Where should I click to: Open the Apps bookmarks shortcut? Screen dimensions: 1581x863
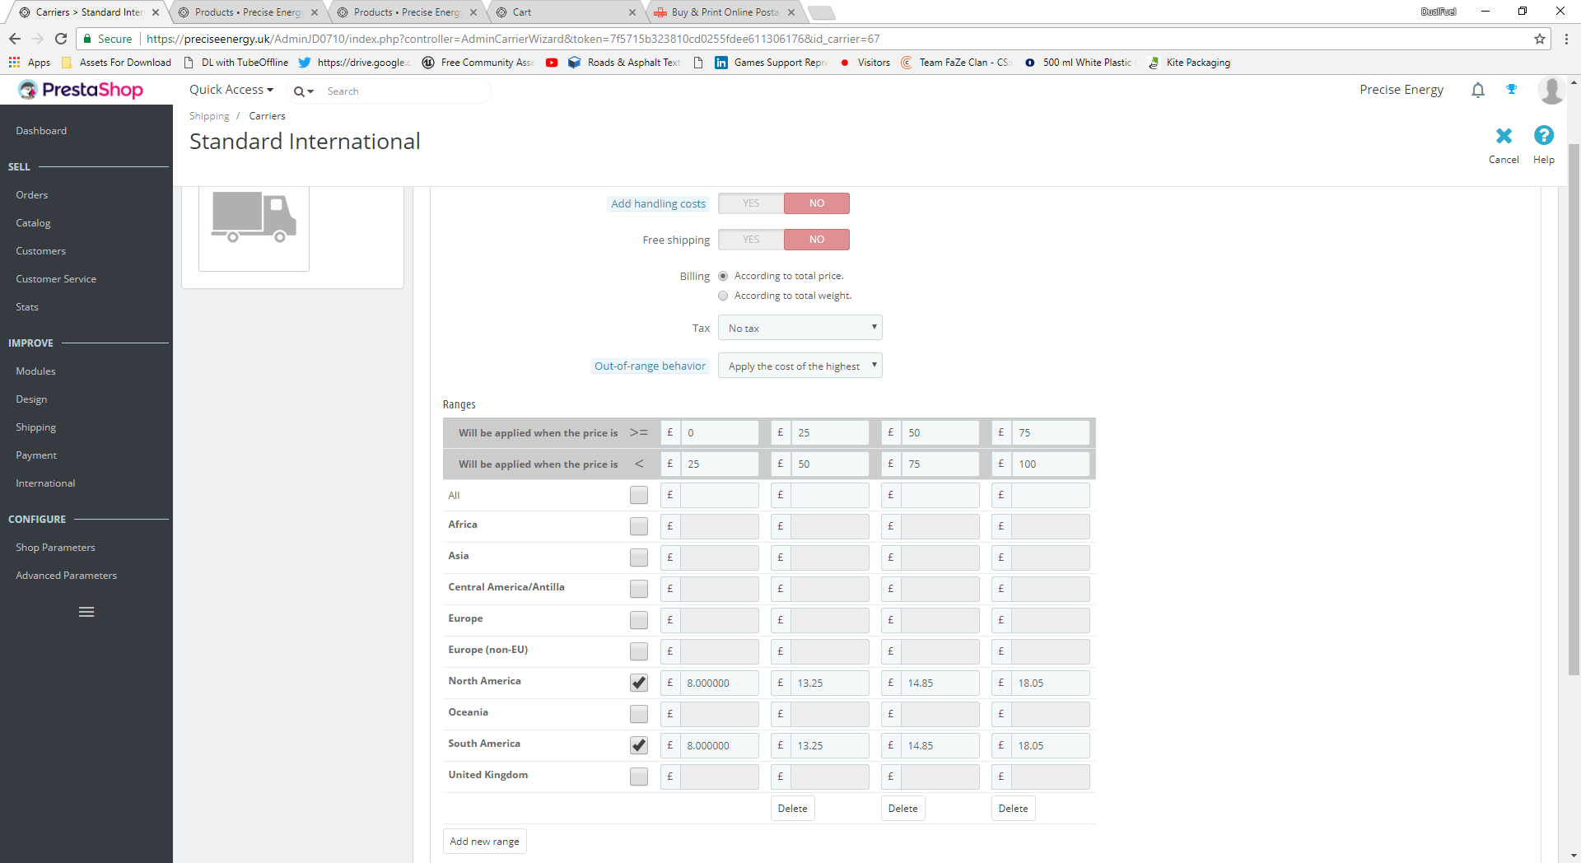coord(30,63)
